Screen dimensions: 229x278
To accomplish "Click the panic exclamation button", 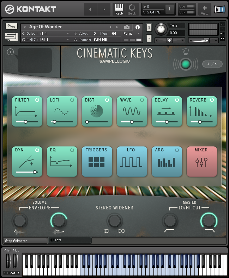I will (x=170, y=9).
